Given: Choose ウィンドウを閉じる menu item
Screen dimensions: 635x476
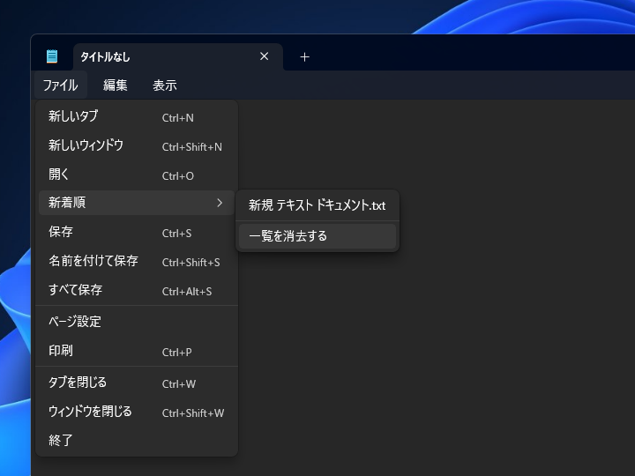Looking at the screenshot, I should coord(137,412).
